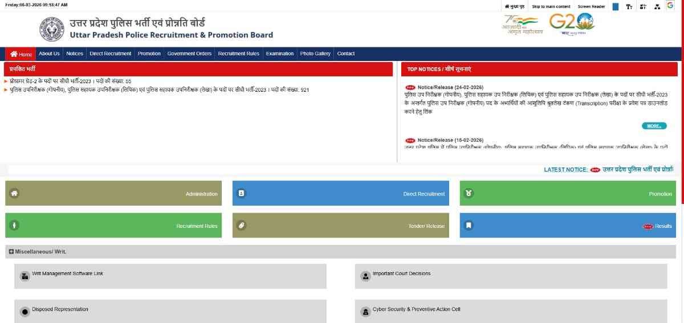
Task: Open the Screen Reader link
Action: click(x=591, y=6)
